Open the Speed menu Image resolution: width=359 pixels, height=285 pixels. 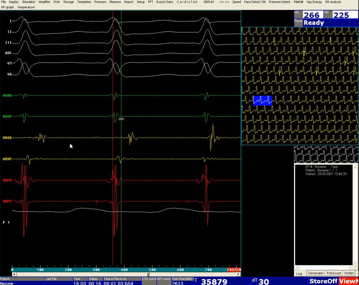(x=236, y=2)
